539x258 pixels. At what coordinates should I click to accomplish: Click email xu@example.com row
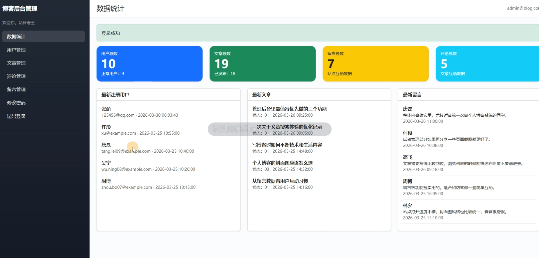(x=140, y=133)
